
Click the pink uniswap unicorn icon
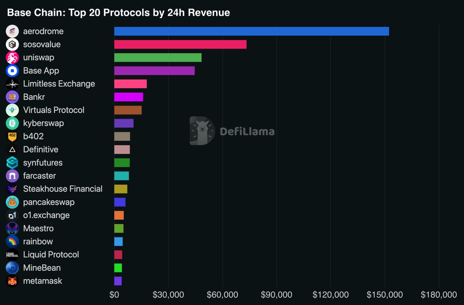(x=12, y=58)
